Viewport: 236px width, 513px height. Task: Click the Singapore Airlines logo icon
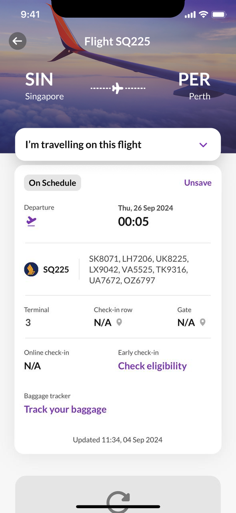pyautogui.click(x=31, y=269)
